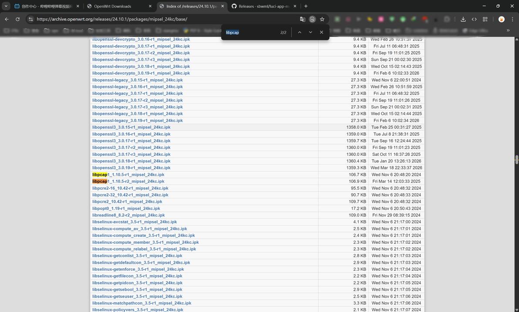Open libselinux-getsebool_3.5-r1 package link
Image resolution: width=519 pixels, height=312 pixels.
tap(137, 289)
